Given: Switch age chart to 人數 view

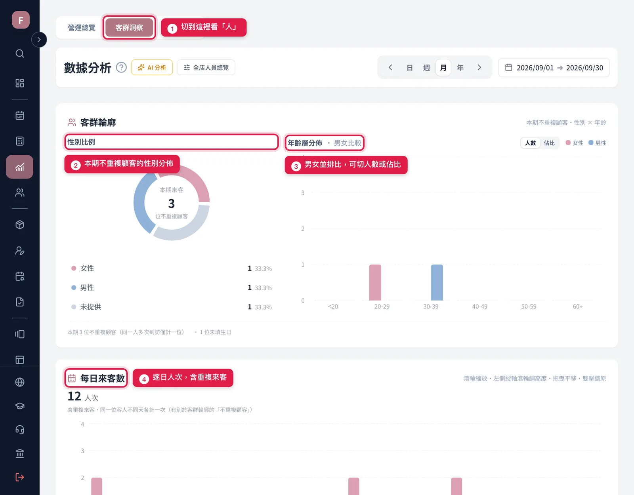Looking at the screenshot, I should click(531, 143).
